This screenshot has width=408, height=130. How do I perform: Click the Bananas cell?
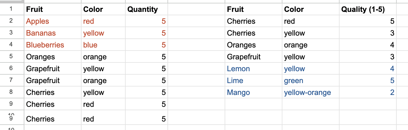click(x=41, y=33)
